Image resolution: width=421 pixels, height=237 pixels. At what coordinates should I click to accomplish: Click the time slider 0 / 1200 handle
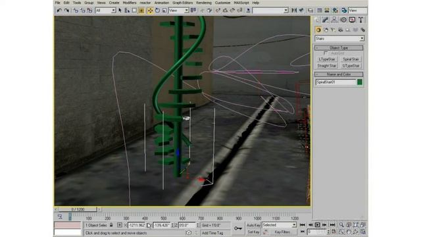click(x=78, y=209)
